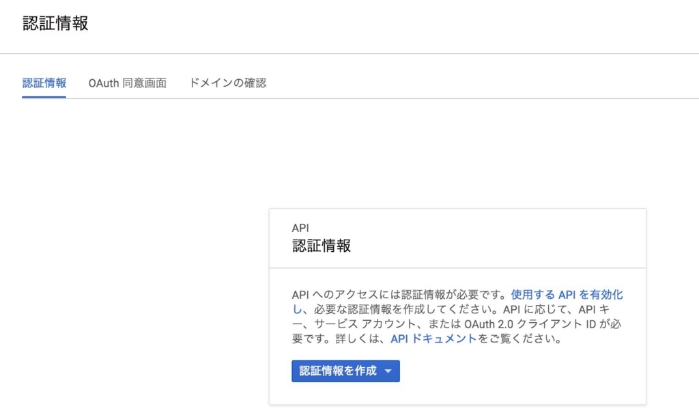Select the currently active 認証情報 tab

[x=44, y=83]
